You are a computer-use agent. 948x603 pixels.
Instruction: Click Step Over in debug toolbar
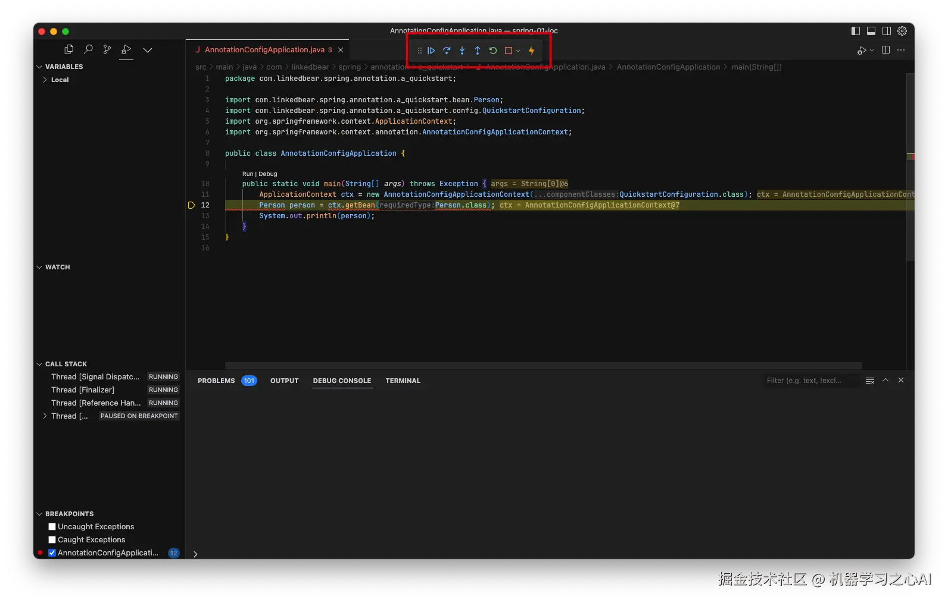447,51
